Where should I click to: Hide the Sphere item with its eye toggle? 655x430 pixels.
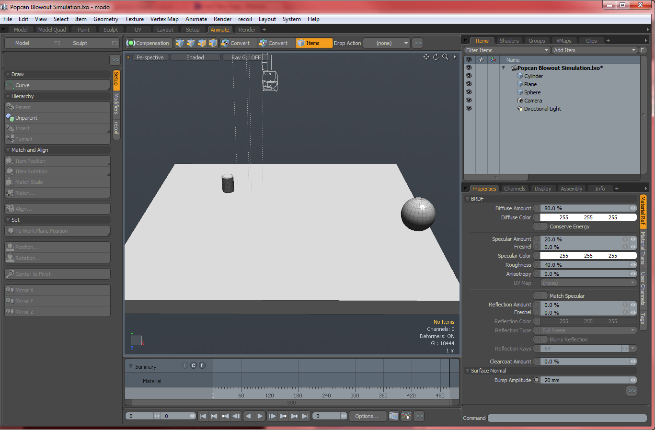click(469, 92)
